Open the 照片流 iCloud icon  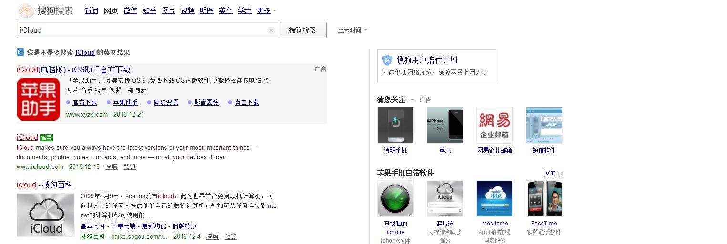[x=445, y=198]
